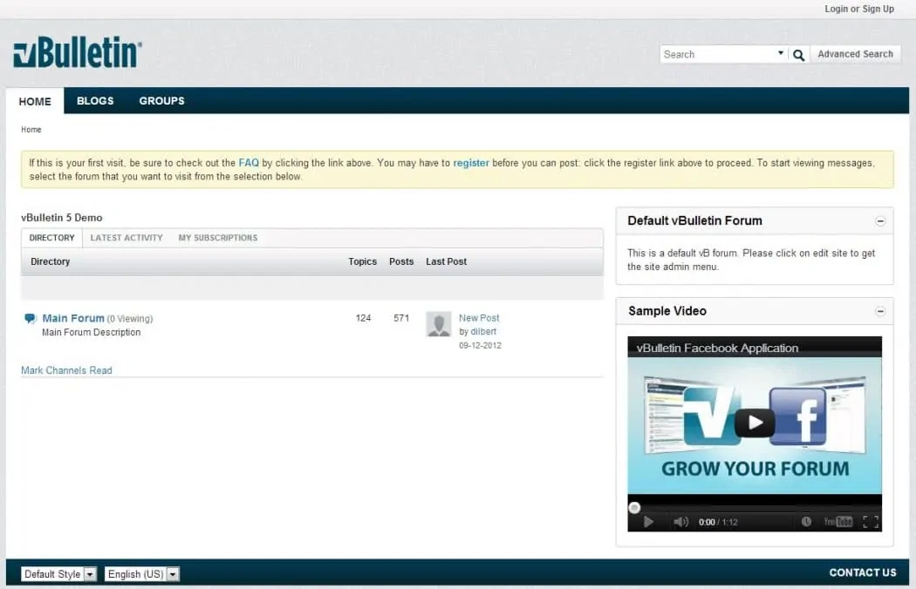
Task: Click the Last Post column header
Action: point(447,261)
